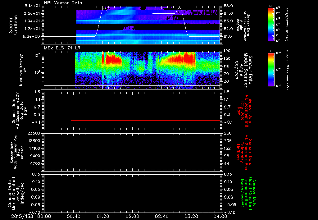318x220 pixels.
Task: Click the right -0.10 acceleration tick label
Action: point(230,212)
